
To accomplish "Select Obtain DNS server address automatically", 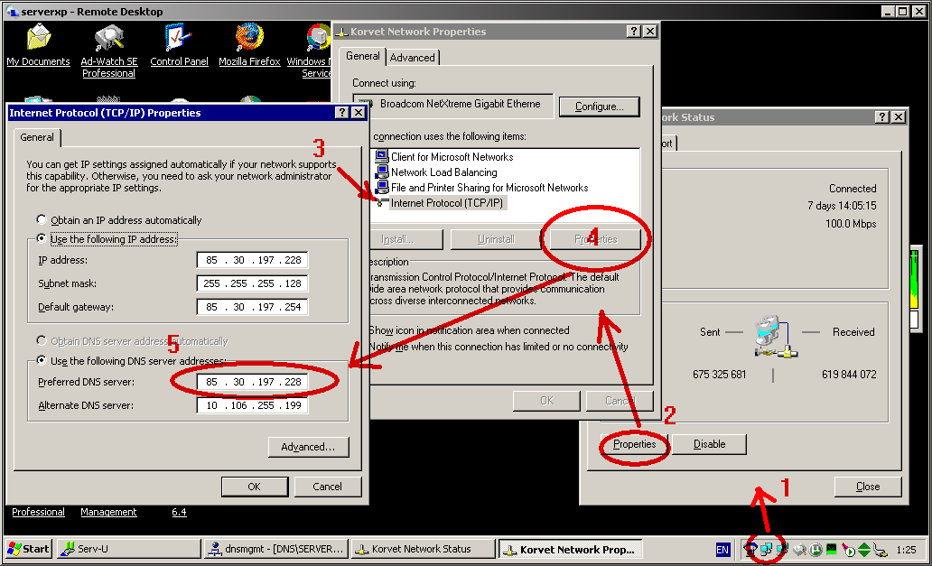I will (x=41, y=341).
